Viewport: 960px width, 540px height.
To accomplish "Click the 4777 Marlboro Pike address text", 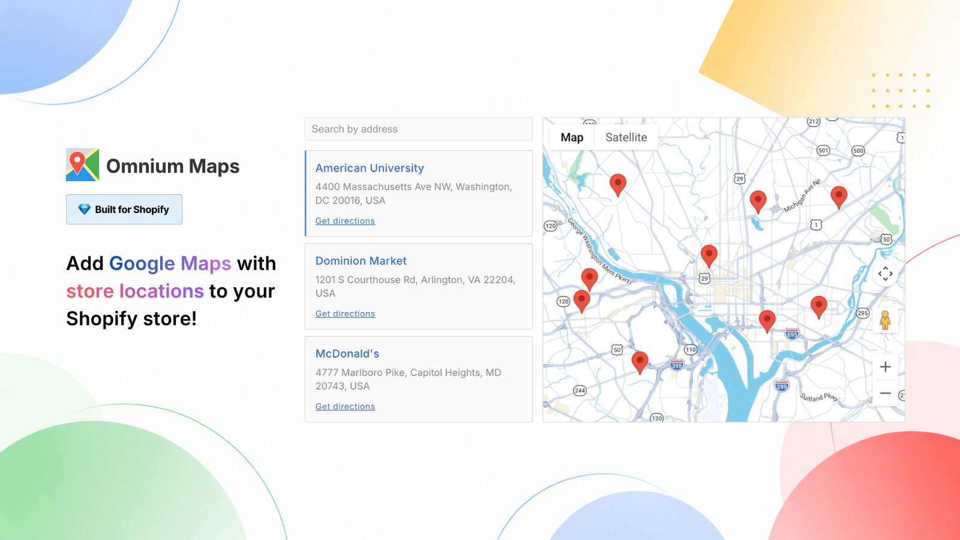I will (408, 379).
